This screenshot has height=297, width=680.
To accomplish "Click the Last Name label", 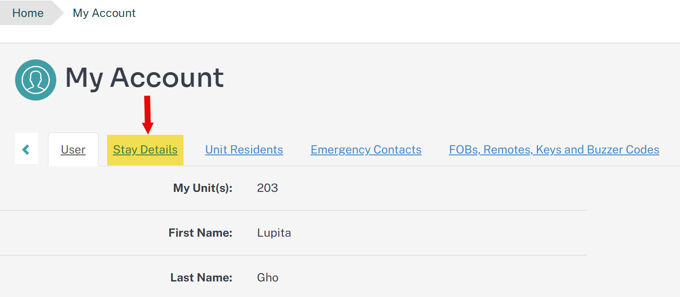I will (x=201, y=277).
